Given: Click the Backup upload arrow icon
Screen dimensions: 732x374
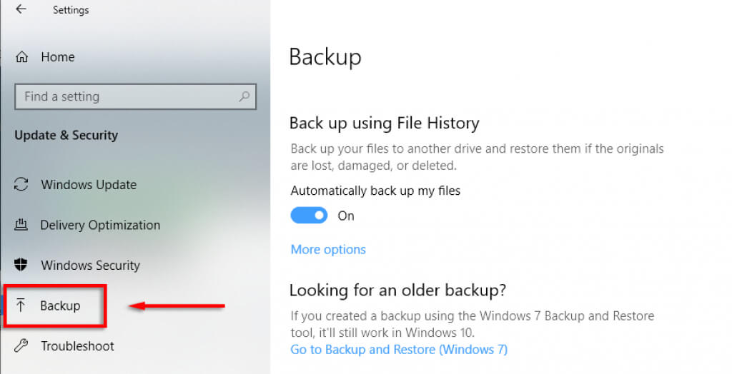Looking at the screenshot, I should pos(21,306).
